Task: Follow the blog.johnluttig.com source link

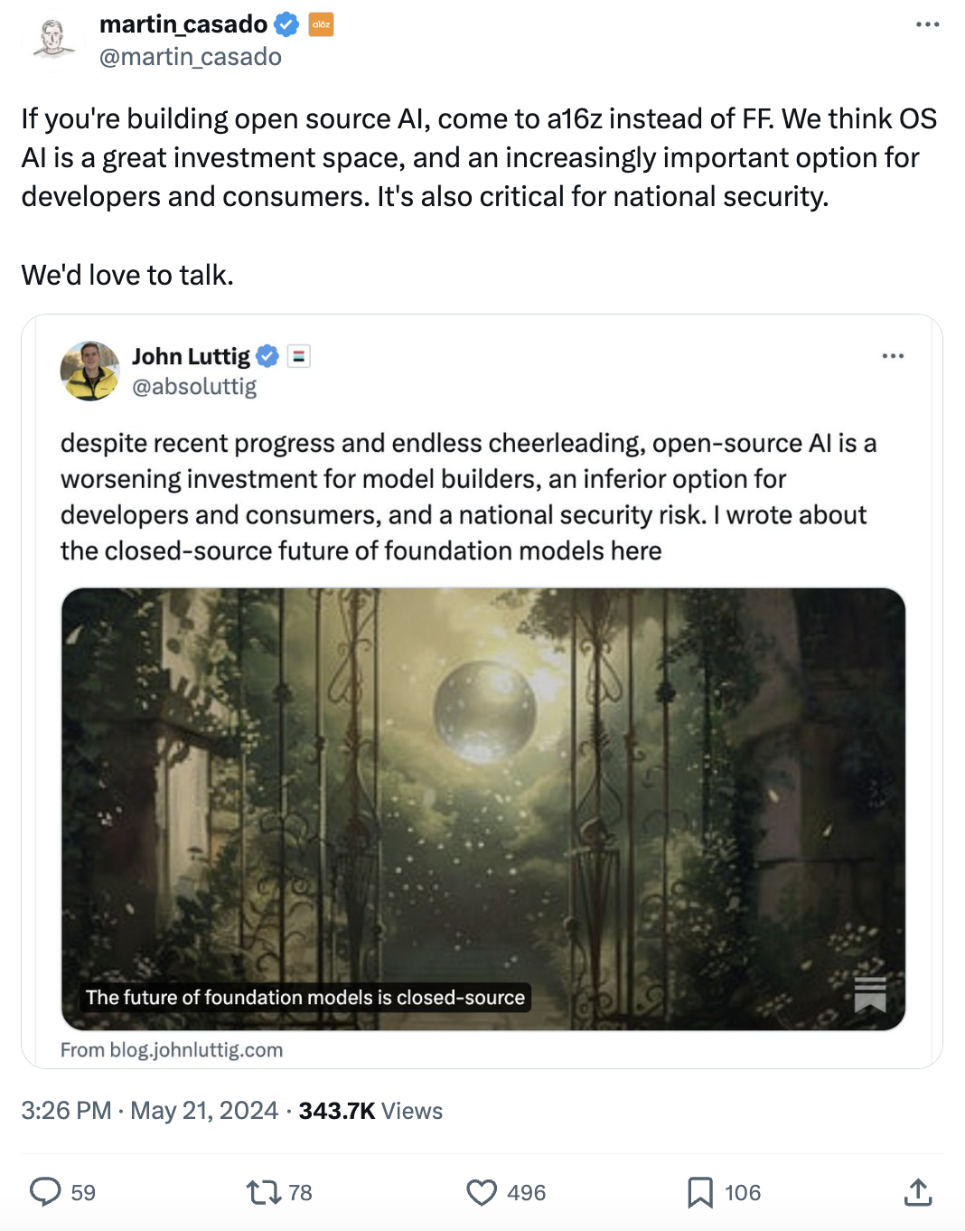Action: 172,1049
